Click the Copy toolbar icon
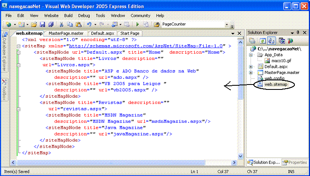The width and height of the screenshot is (310, 176). [x=70, y=24]
